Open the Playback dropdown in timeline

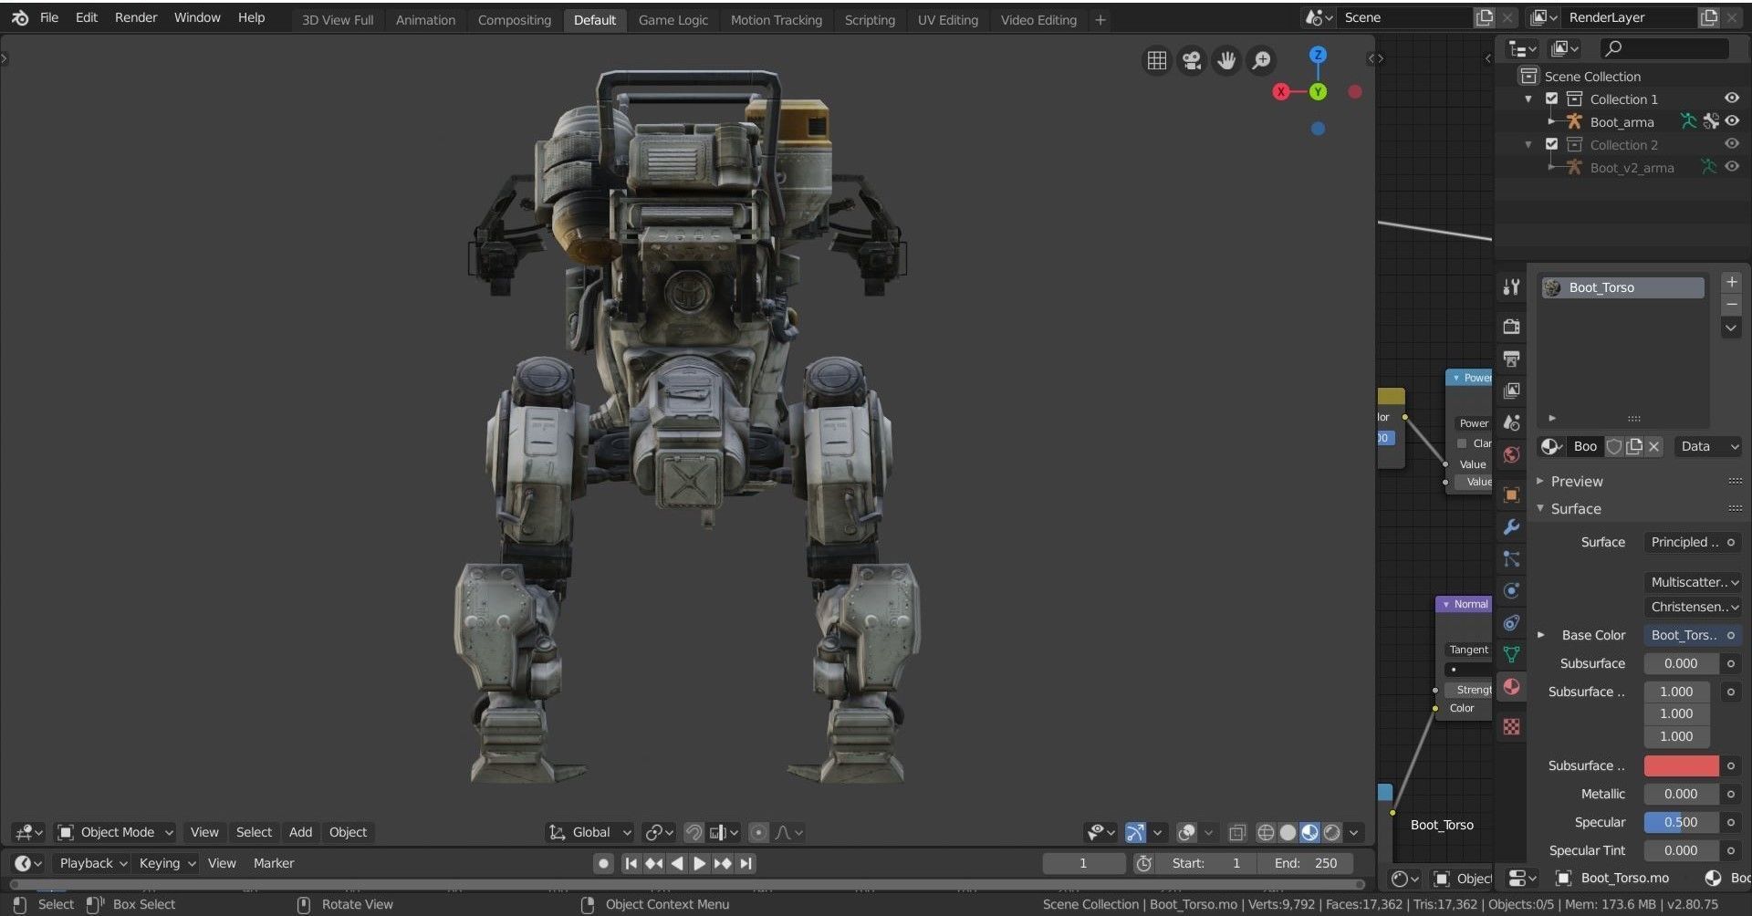92,863
